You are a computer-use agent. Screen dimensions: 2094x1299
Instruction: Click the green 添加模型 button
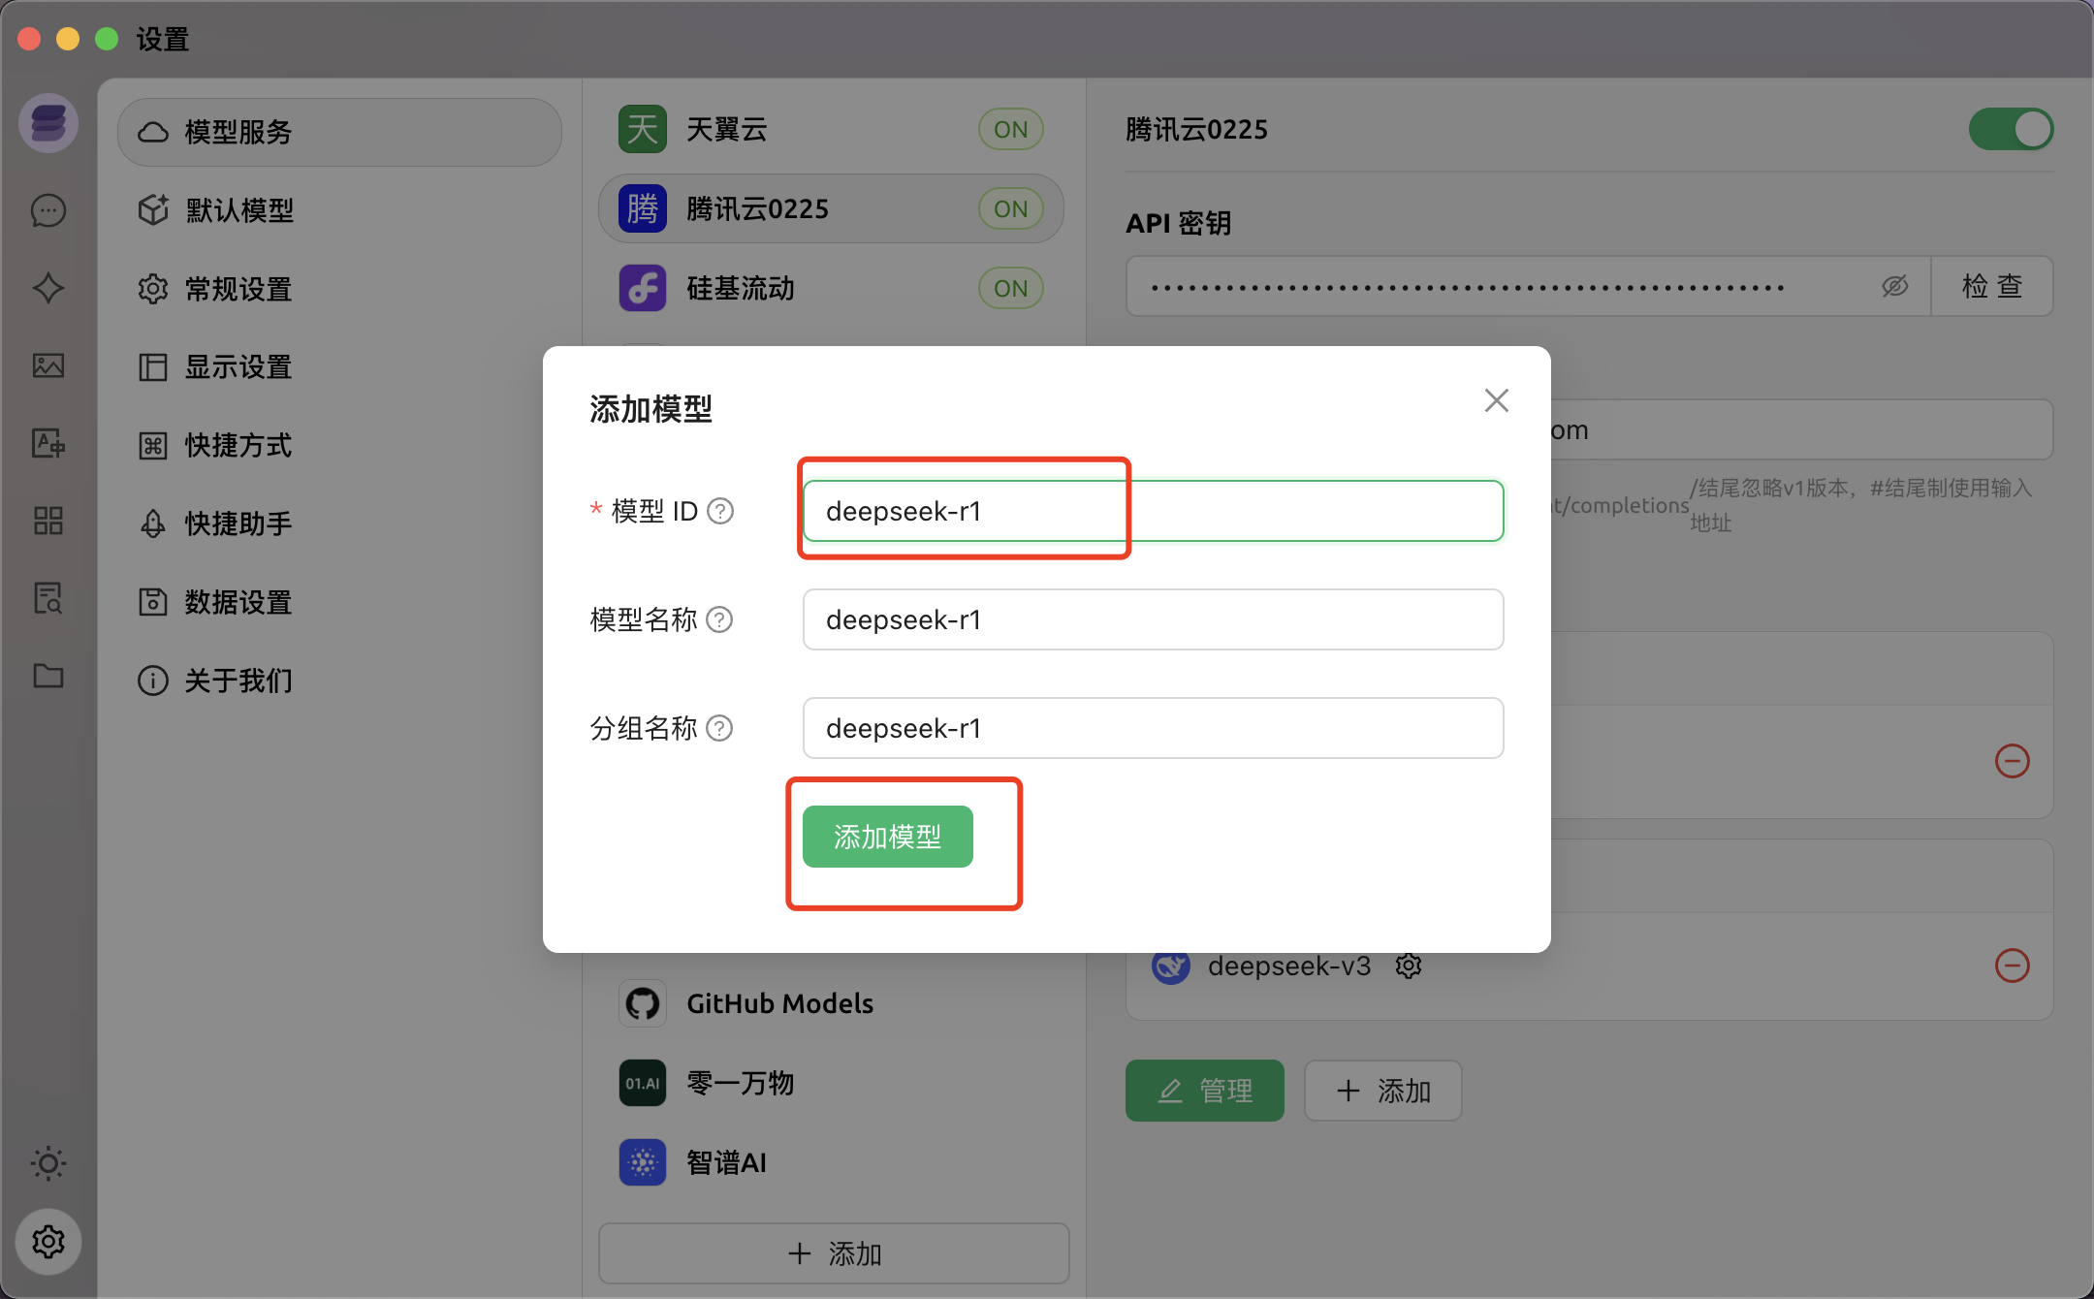[x=887, y=837]
